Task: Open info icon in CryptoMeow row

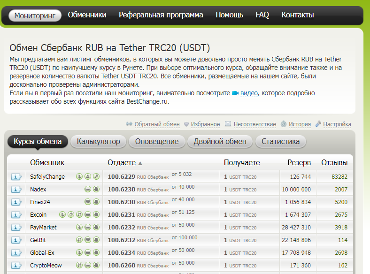Action: [x=16, y=266]
